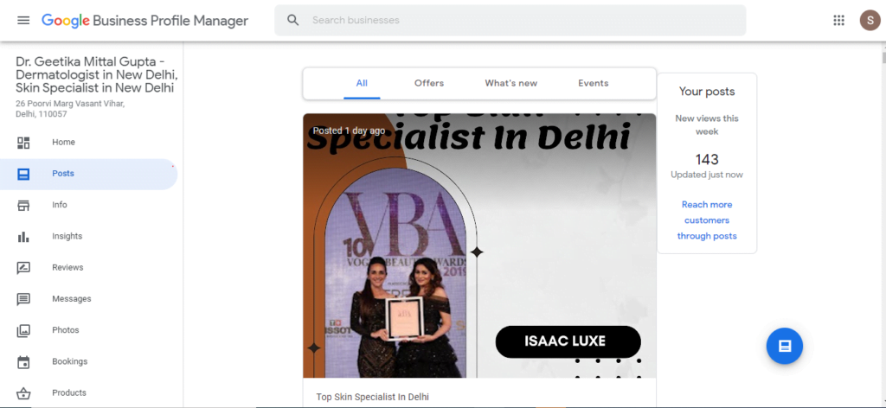
Task: Click the business name Dr. Geetika Mittal Gupta
Action: (x=97, y=75)
